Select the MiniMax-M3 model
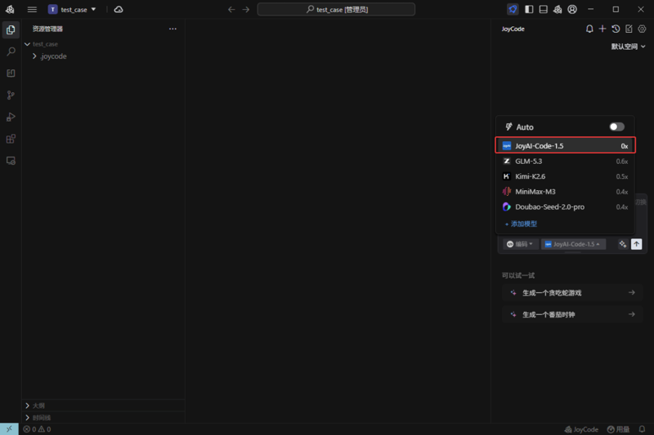 point(565,192)
